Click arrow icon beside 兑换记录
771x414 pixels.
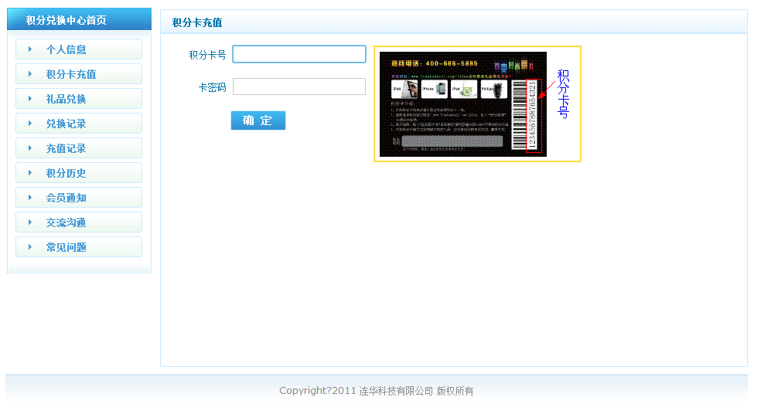pyautogui.click(x=30, y=124)
